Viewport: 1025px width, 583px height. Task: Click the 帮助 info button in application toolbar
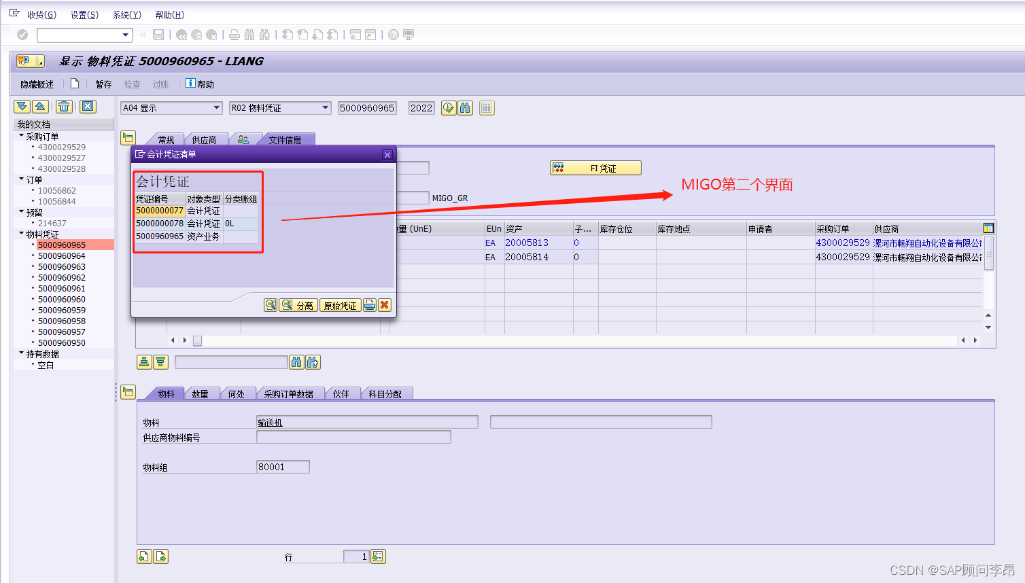pos(200,84)
